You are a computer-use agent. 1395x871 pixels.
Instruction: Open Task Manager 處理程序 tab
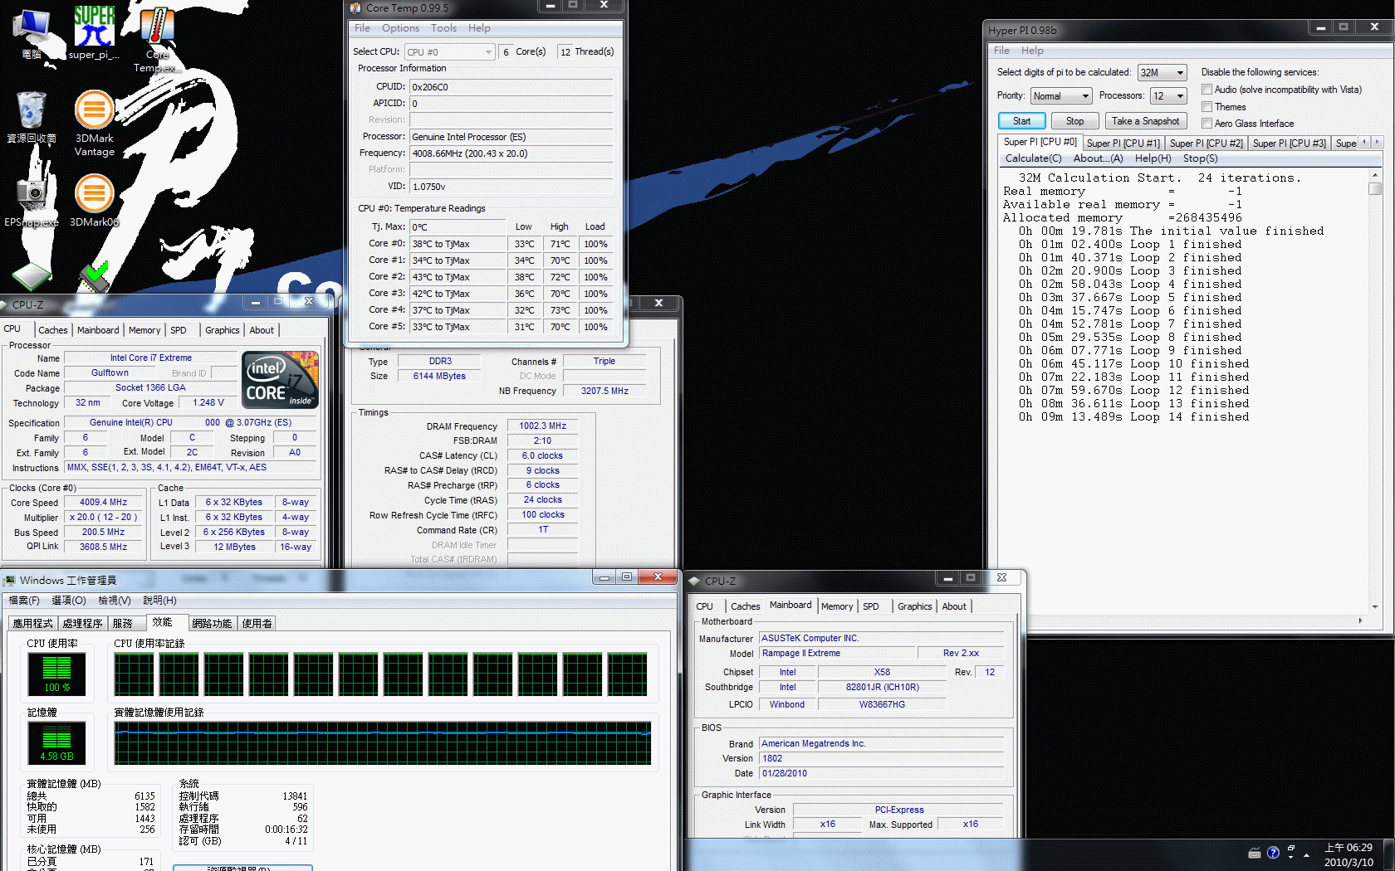click(82, 624)
